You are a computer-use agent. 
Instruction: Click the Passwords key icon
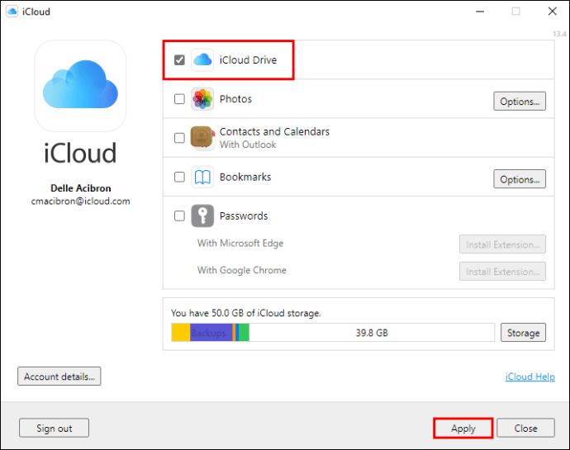(x=202, y=216)
